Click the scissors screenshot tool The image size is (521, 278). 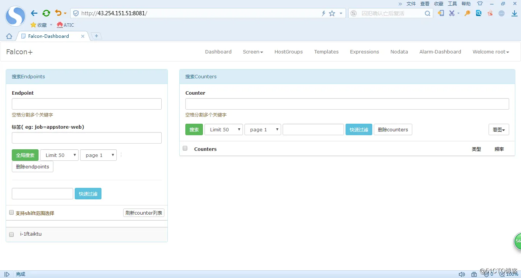tap(452, 13)
